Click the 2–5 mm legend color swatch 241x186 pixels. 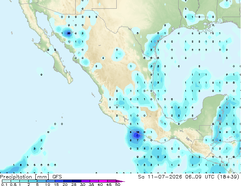[x=33, y=181]
